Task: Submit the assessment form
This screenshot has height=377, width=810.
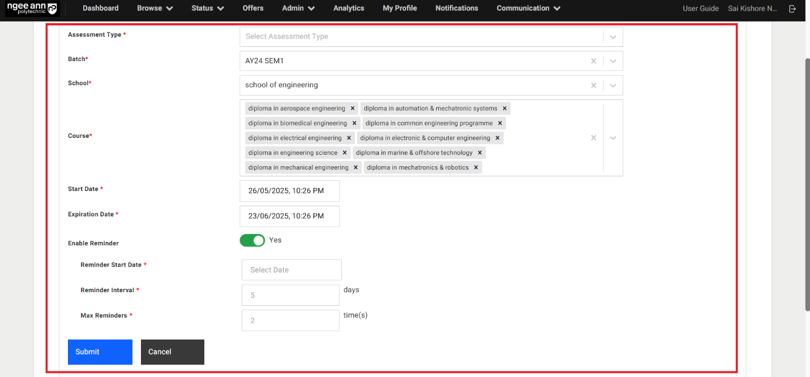Action: pos(100,352)
